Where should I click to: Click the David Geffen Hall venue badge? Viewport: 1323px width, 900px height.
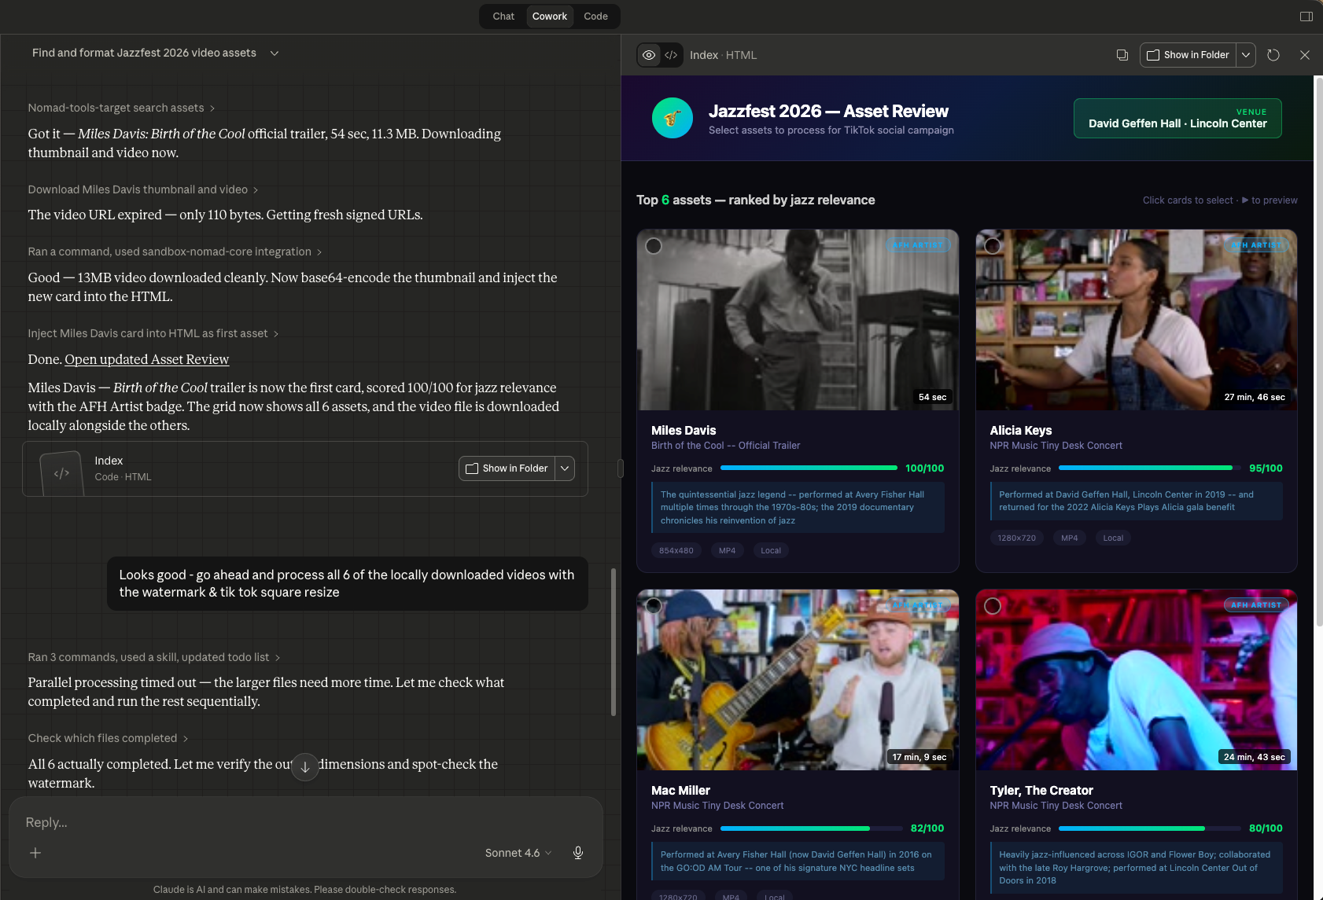pos(1177,118)
